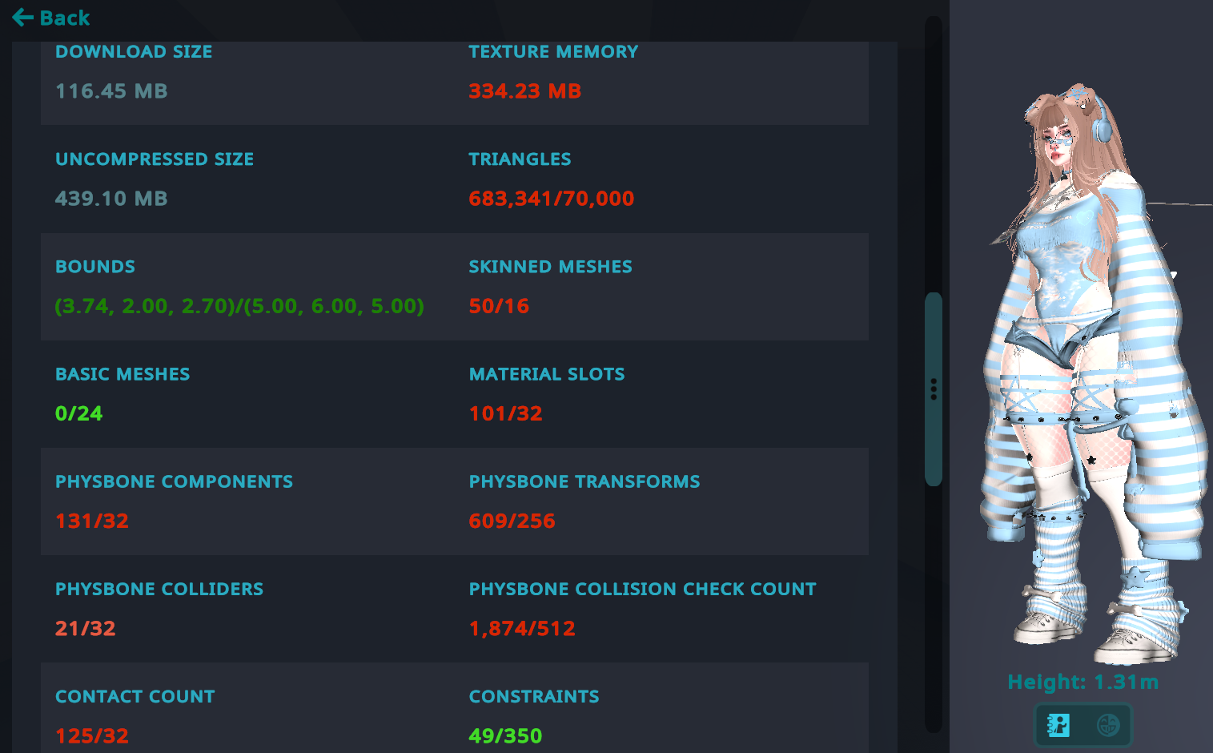Screen dimensions: 1213x753
Task: Click the vertical scrollbar thumb
Action: 934,389
